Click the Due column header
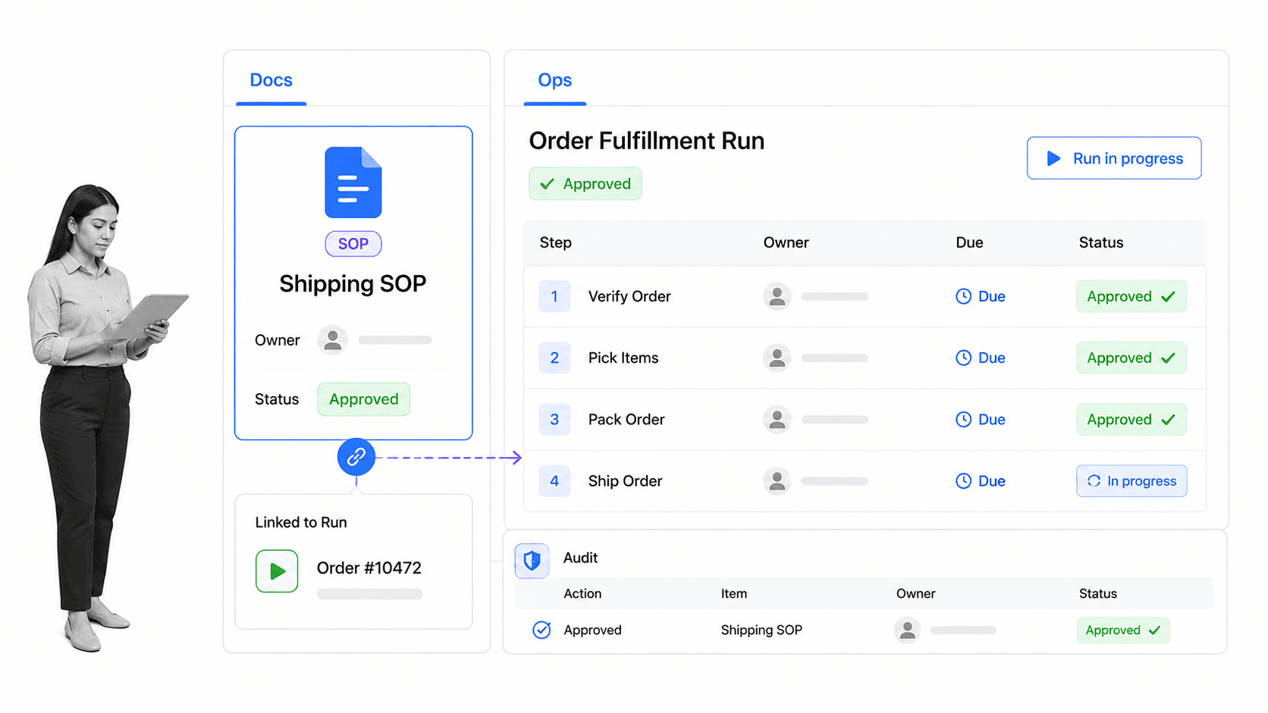 click(x=969, y=243)
